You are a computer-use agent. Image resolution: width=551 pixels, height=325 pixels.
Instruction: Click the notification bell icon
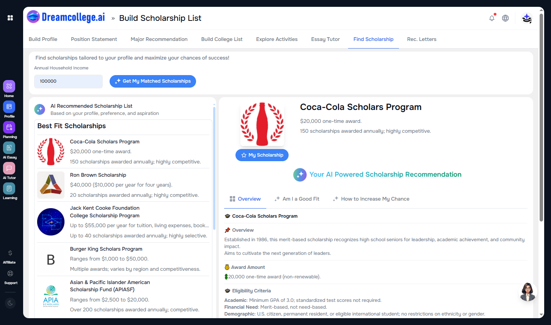(492, 18)
